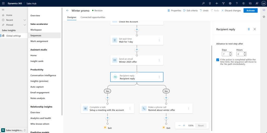Expand the Pinned section chevron

point(25,25)
